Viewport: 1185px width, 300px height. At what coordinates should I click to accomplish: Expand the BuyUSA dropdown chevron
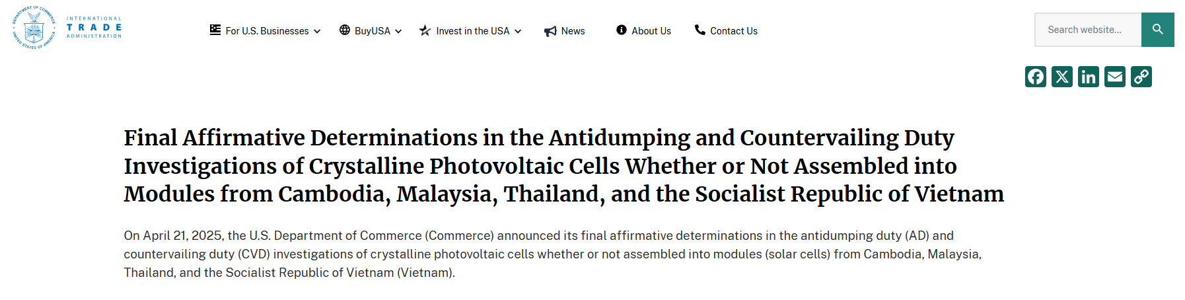pos(398,31)
